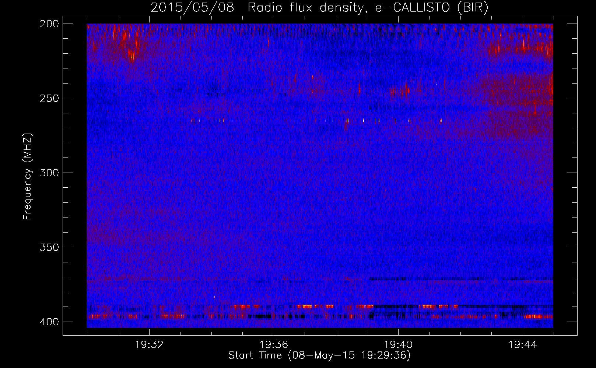
Task: Click the 350 frequency tick label
Action: click(x=49, y=247)
